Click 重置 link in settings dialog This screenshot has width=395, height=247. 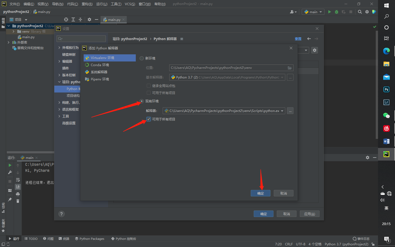coord(298,39)
